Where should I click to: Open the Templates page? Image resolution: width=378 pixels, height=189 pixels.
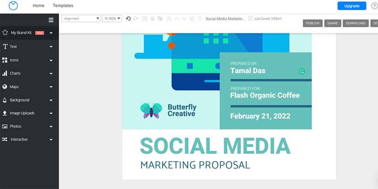(x=63, y=5)
